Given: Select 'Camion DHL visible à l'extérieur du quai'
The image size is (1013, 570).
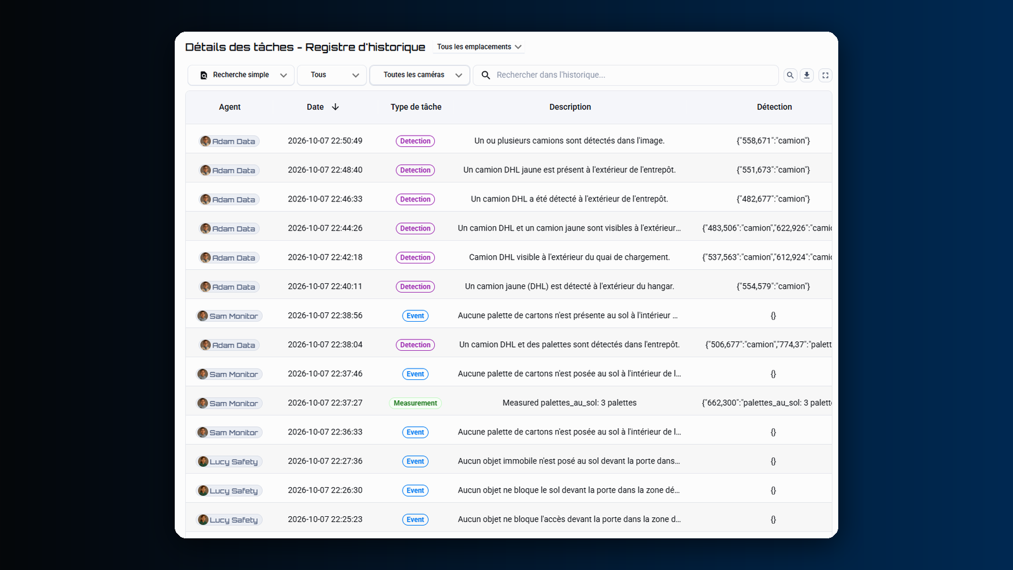Looking at the screenshot, I should [570, 257].
